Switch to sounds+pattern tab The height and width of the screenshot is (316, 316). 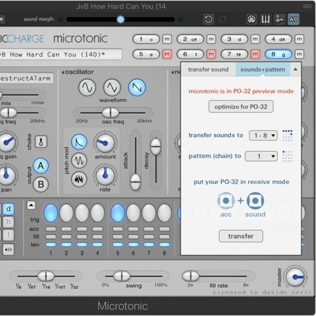coord(263,70)
